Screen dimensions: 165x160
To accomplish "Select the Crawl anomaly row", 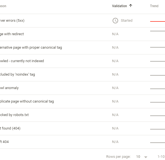I will coord(82,88).
